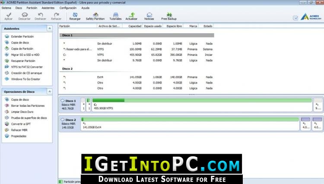This screenshot has width=324, height=184.
Task: Open the Asistentes menu
Action: click(x=48, y=8)
